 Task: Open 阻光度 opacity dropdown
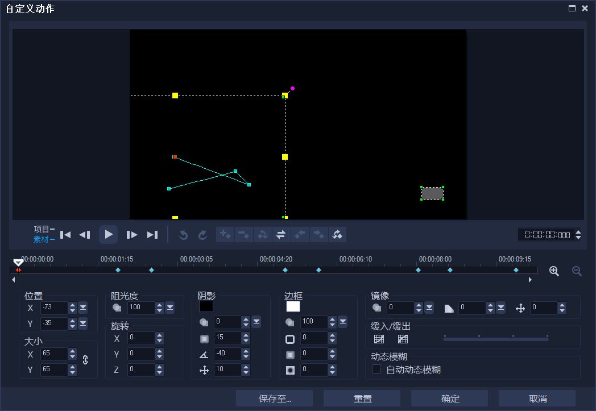point(170,308)
